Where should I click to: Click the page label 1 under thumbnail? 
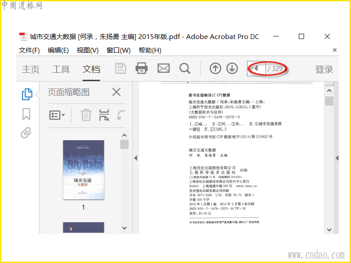(x=83, y=207)
